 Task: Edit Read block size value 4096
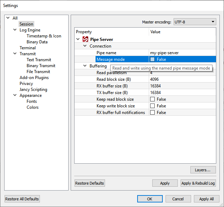[x=182, y=79]
